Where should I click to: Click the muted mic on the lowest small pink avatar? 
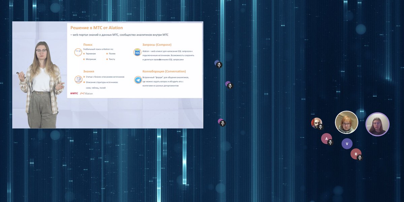[222, 123]
